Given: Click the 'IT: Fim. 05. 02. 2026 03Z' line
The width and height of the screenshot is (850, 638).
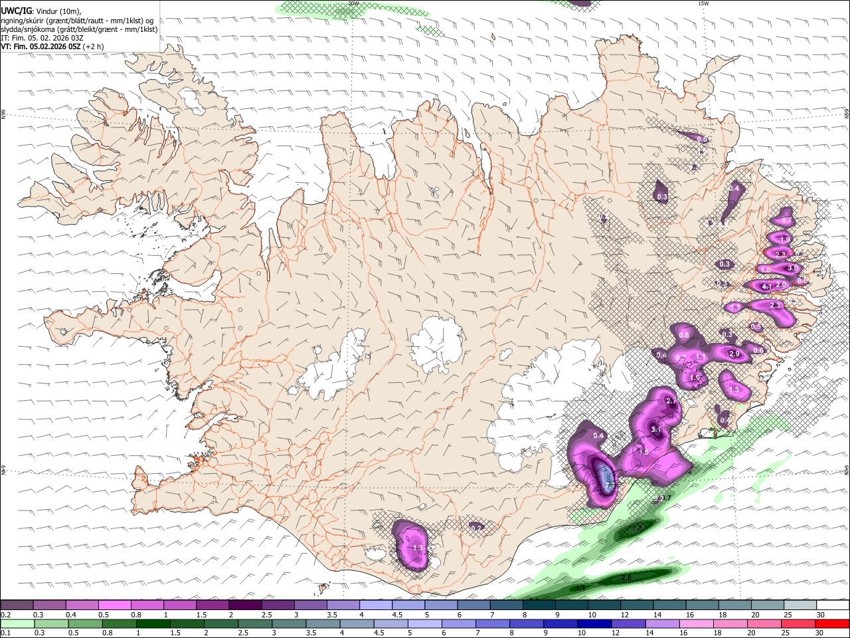Looking at the screenshot, I should [41, 38].
